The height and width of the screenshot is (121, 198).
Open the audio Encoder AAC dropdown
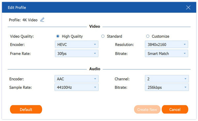pos(77,79)
